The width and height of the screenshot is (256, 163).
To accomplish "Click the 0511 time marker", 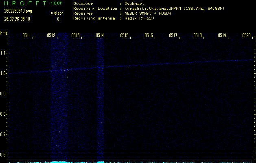I will [26, 35].
